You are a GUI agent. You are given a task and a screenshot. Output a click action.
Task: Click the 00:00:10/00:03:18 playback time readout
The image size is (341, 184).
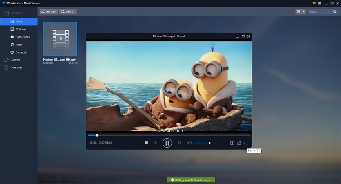coord(101,143)
